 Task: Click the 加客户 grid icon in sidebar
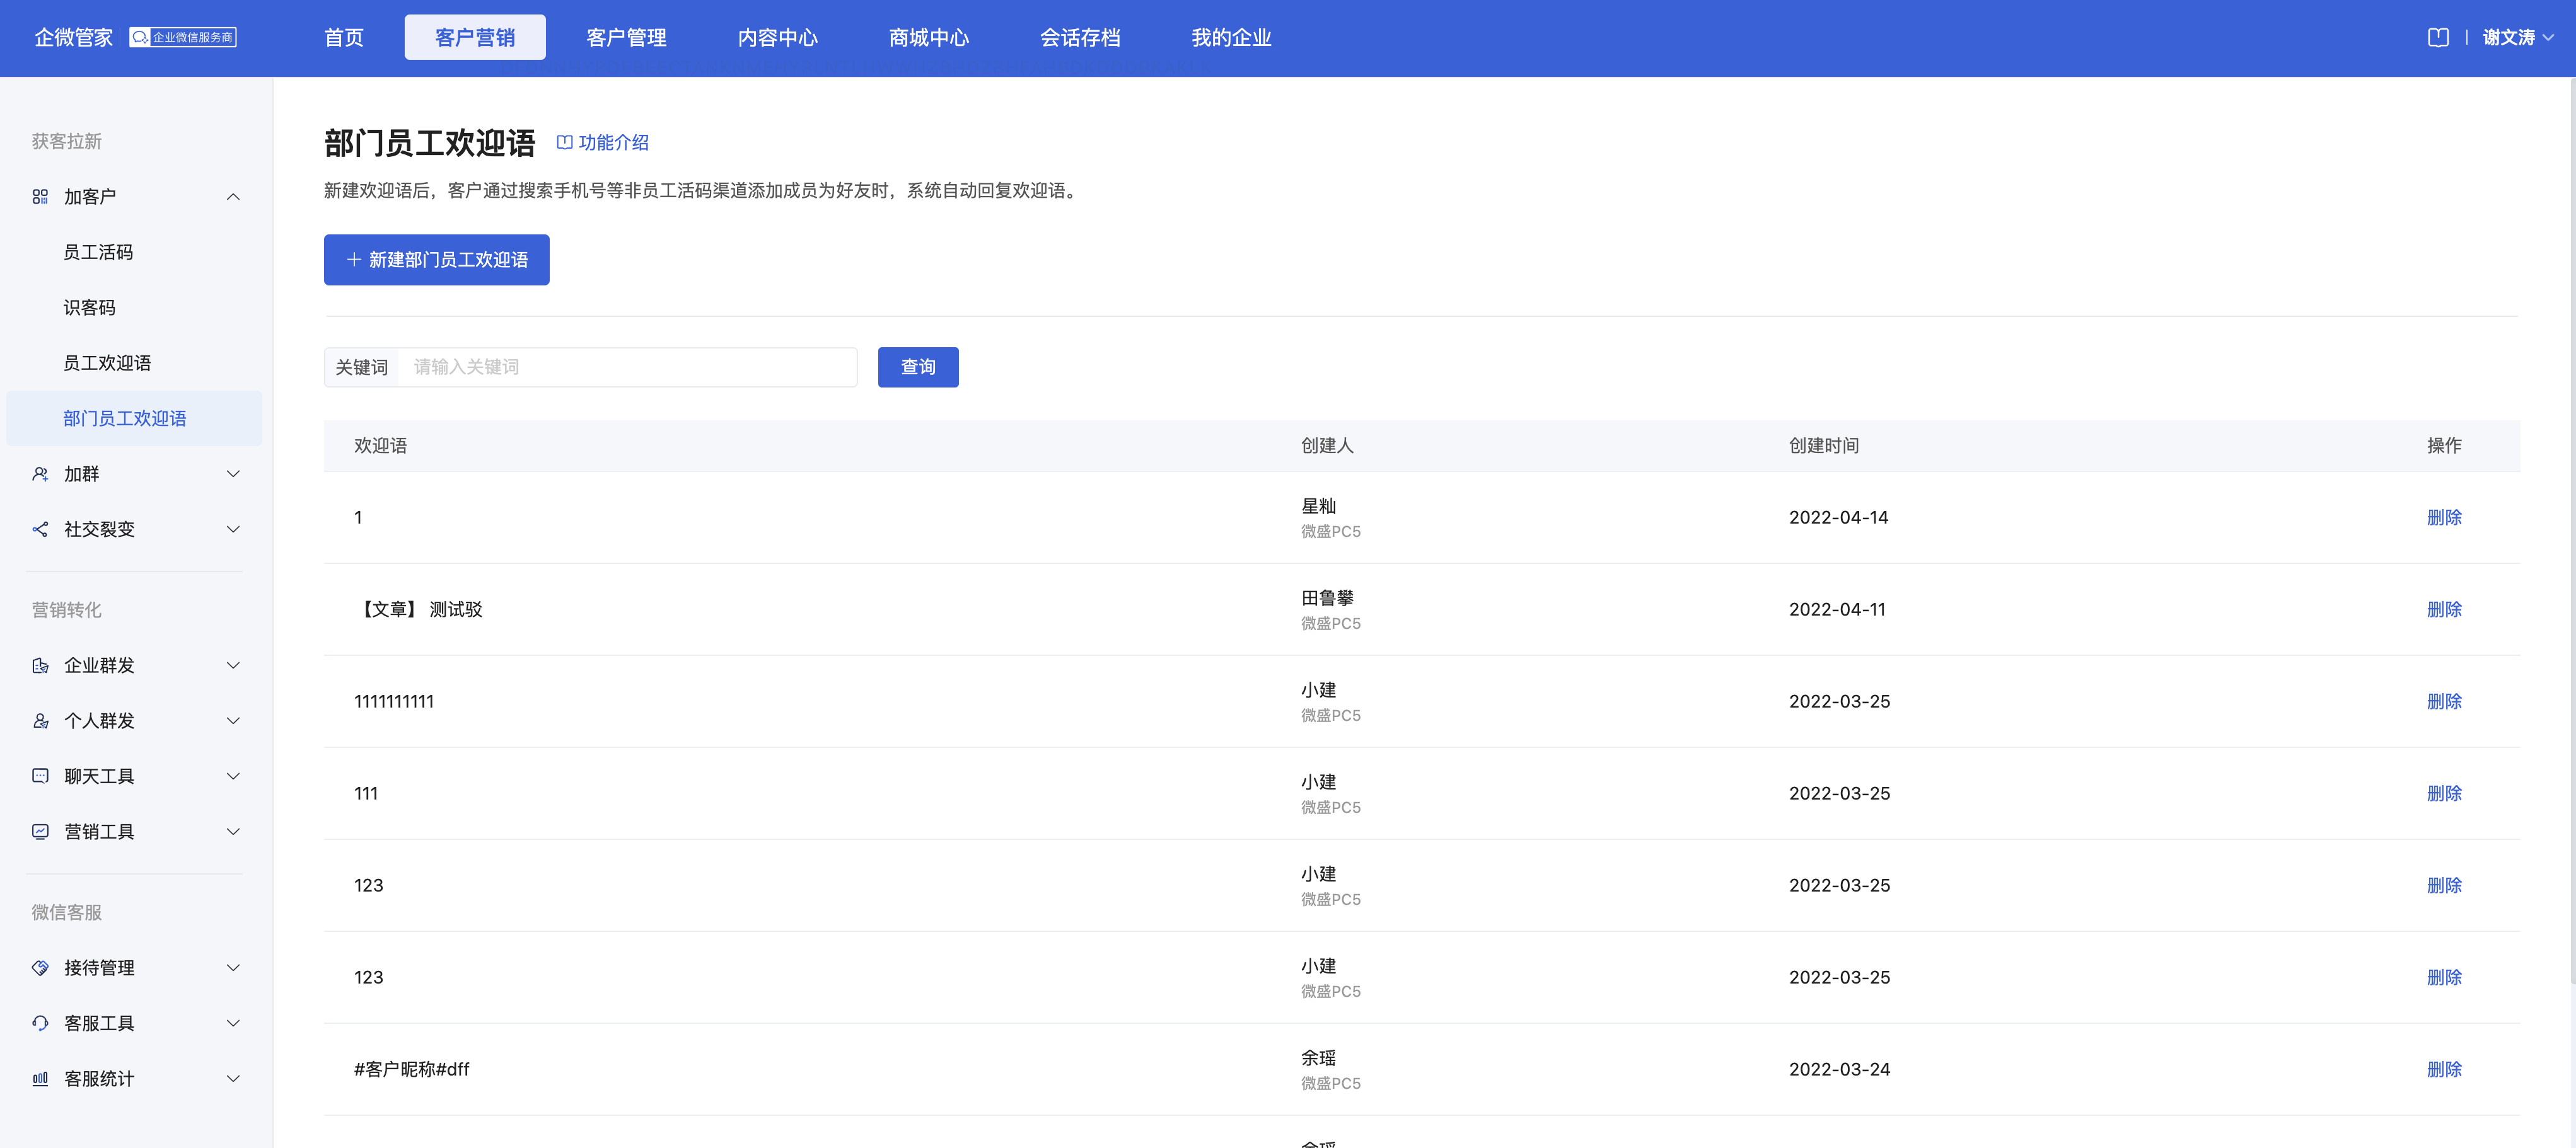point(40,197)
